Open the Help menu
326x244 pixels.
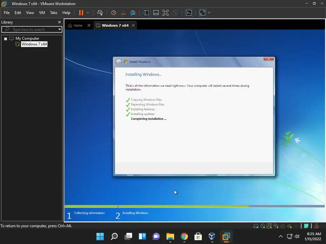(x=66, y=13)
